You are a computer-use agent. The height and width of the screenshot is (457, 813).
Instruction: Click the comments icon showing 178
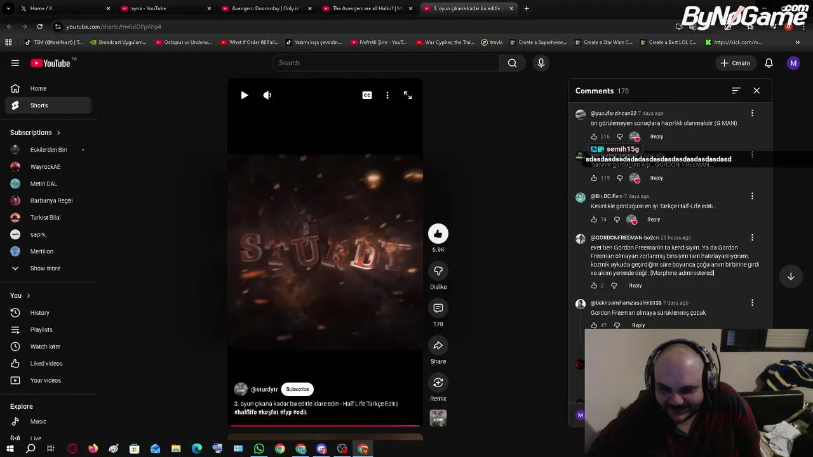tap(438, 308)
